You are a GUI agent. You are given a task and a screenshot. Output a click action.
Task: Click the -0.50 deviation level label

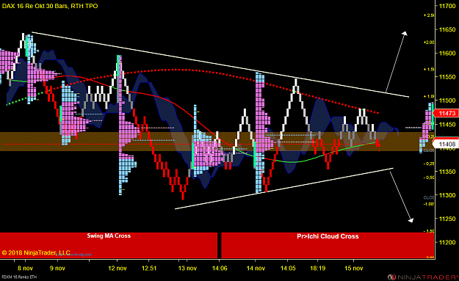coord(429,178)
